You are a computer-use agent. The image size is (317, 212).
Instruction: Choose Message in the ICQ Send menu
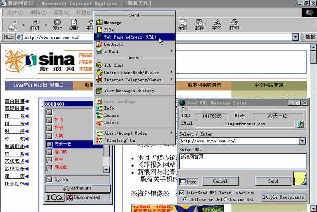pos(134,23)
